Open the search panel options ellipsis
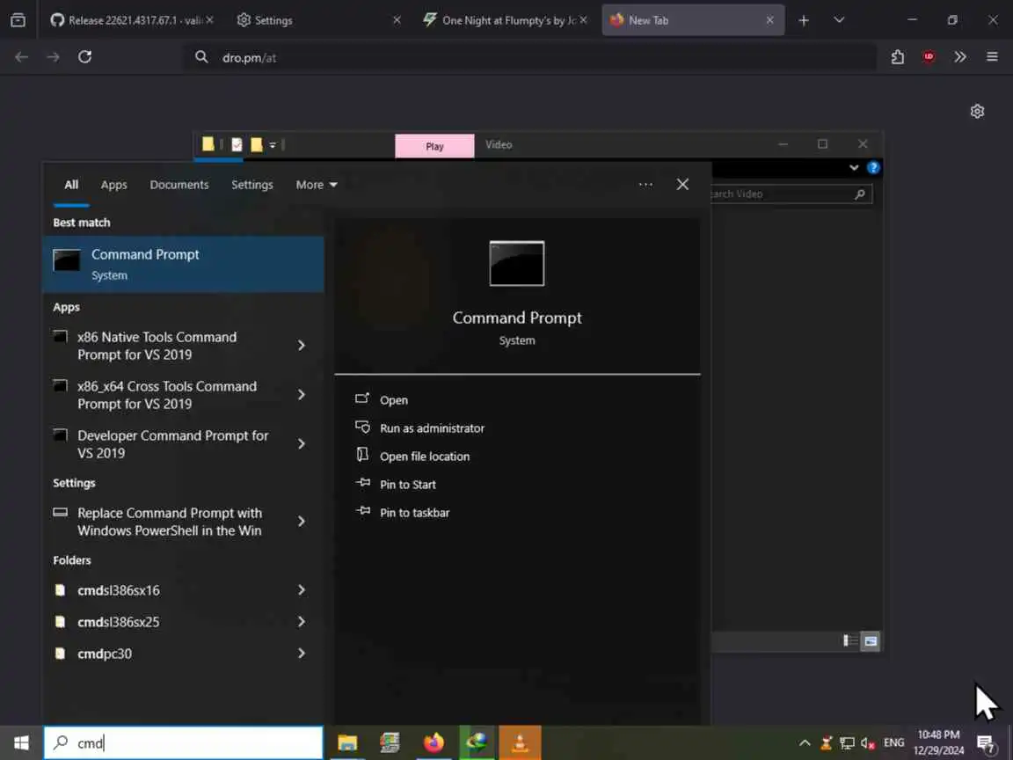1013x760 pixels. click(645, 184)
